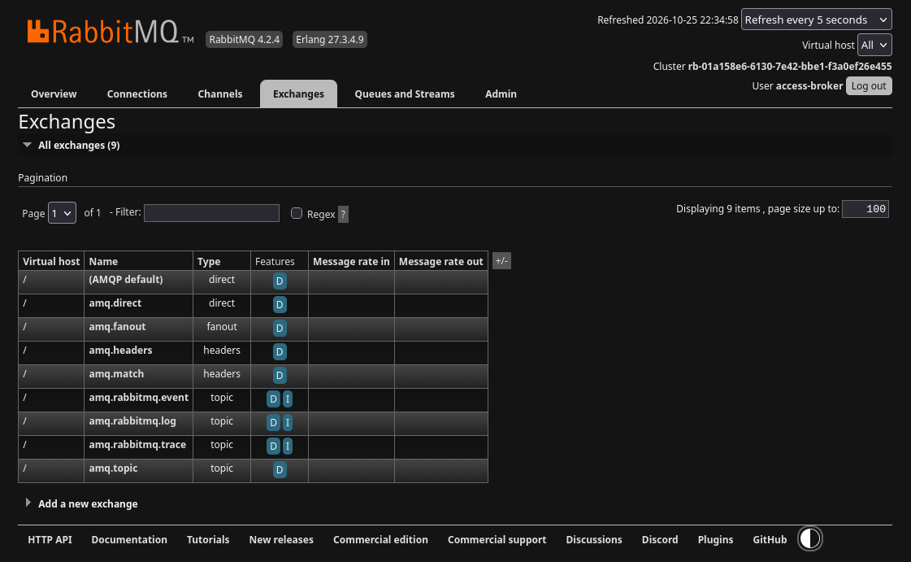Sort by Message rate out header
Screen dimensions: 911x562
[x=441, y=262]
